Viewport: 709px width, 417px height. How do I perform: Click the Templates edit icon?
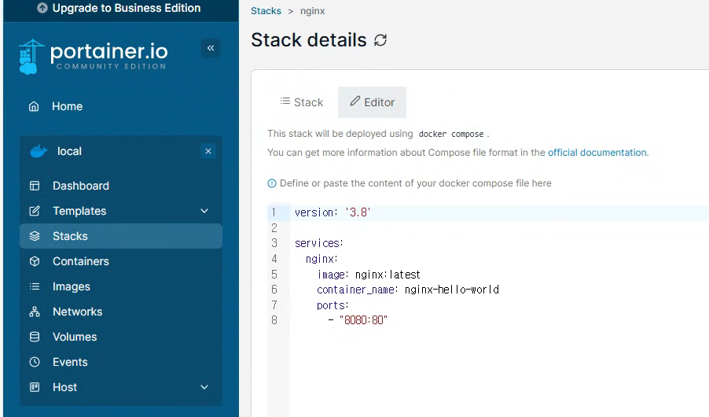tap(35, 211)
